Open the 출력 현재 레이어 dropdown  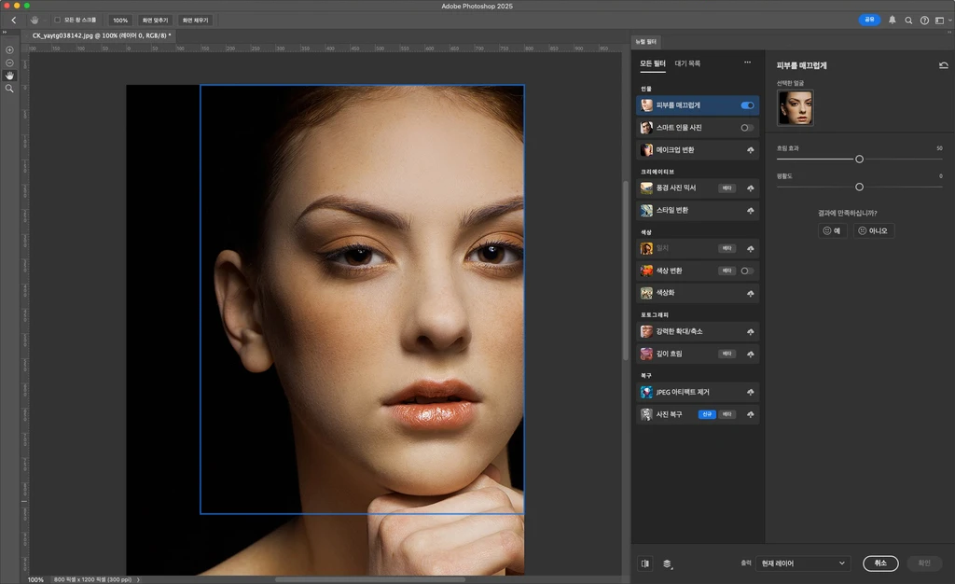[802, 563]
